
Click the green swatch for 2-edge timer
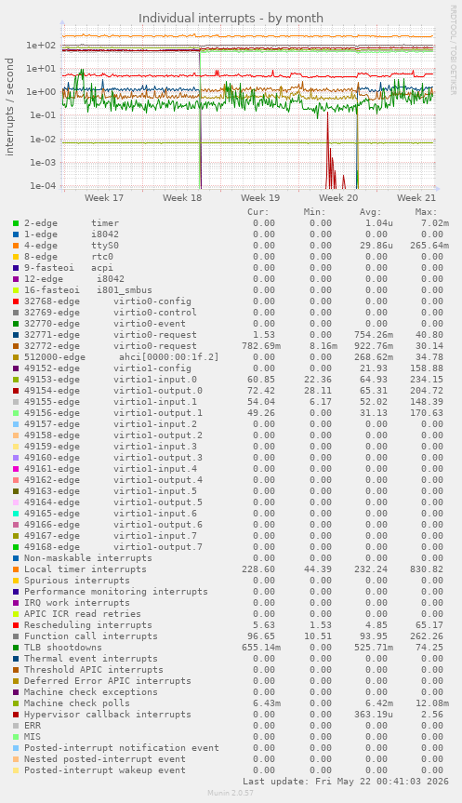(16, 223)
